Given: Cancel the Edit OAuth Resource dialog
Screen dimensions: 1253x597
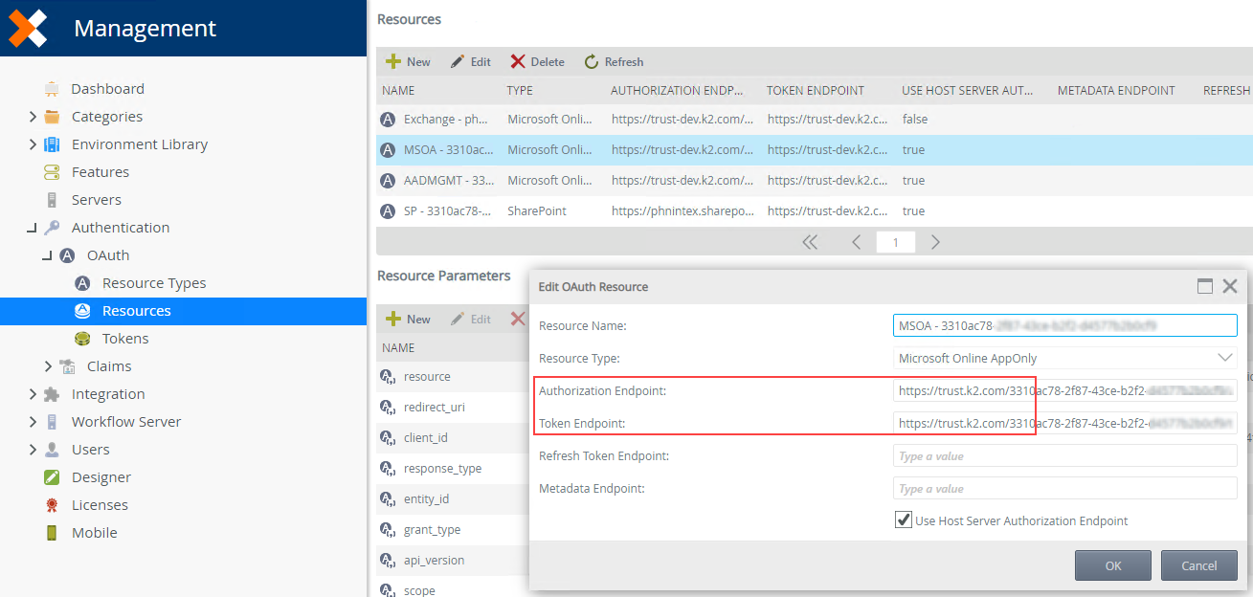Looking at the screenshot, I should pos(1198,565).
